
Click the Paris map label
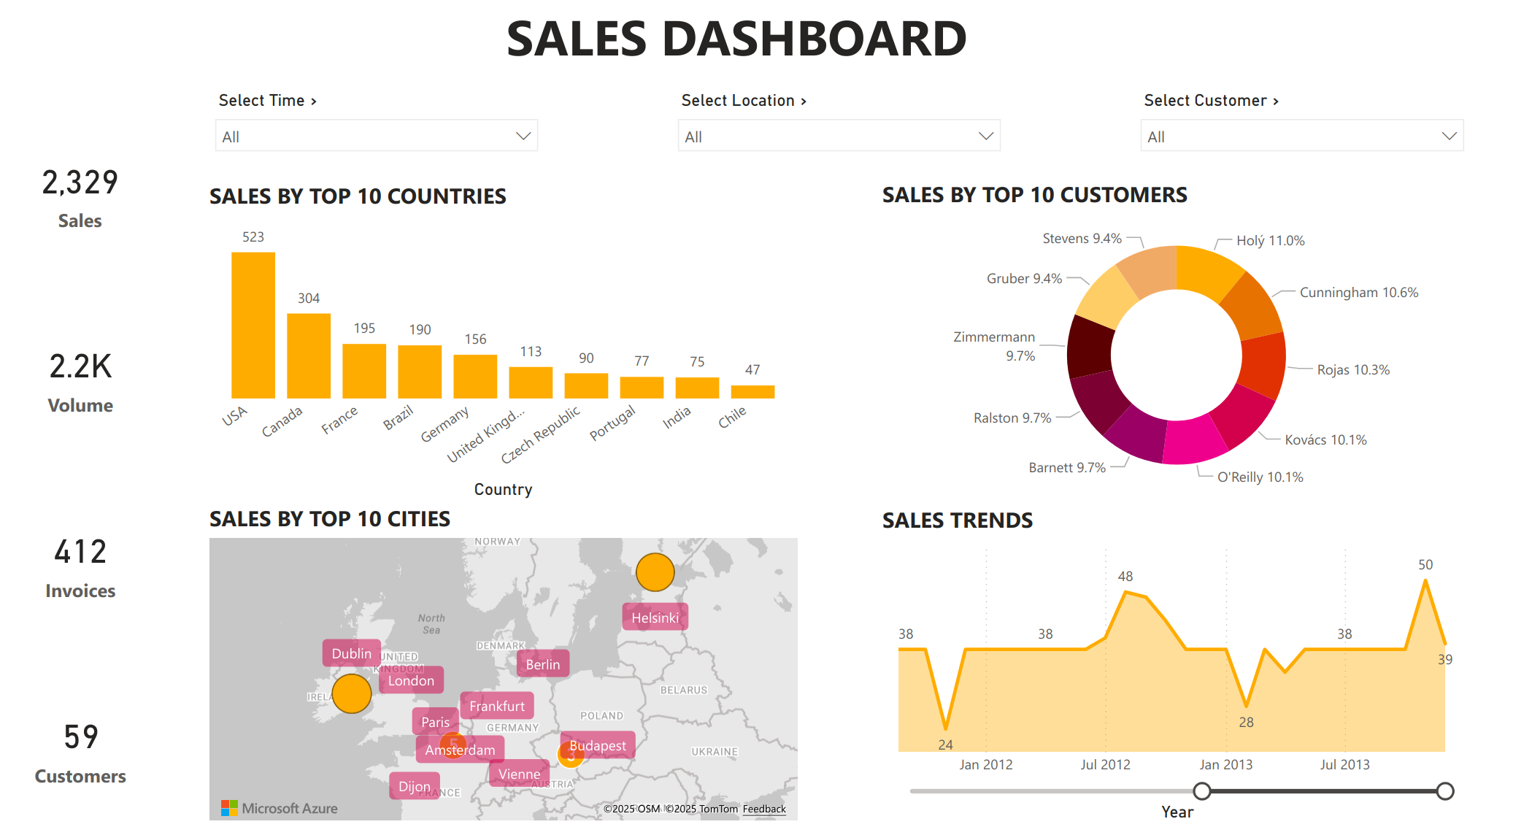pos(435,722)
